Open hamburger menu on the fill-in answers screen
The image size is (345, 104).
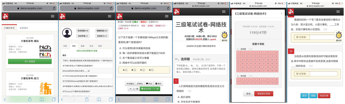click(x=338, y=12)
